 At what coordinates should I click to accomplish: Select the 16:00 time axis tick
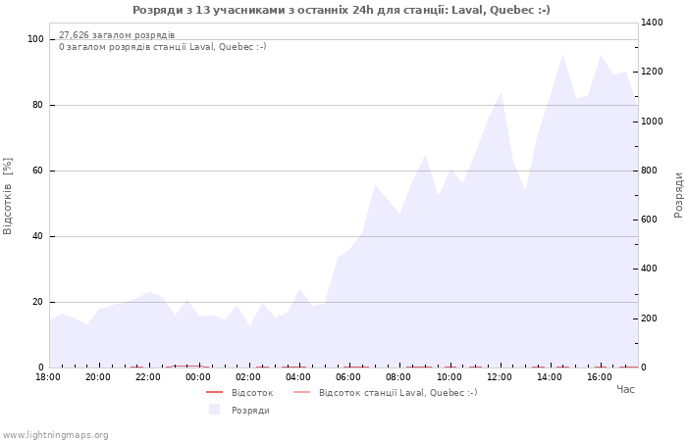click(600, 376)
